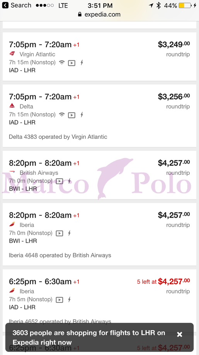This screenshot has width=199, height=355.
Task: Open Iberia 4648 operated by British Airways note
Action: (x=60, y=255)
